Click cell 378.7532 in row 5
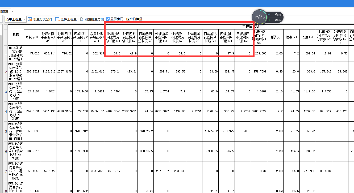 (145, 131)
